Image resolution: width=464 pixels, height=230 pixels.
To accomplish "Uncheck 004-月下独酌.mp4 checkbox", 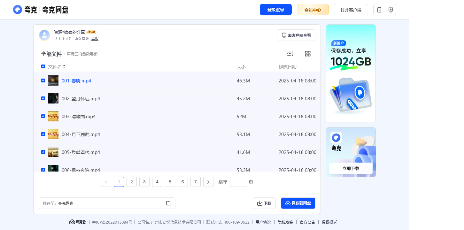I will pos(43,134).
